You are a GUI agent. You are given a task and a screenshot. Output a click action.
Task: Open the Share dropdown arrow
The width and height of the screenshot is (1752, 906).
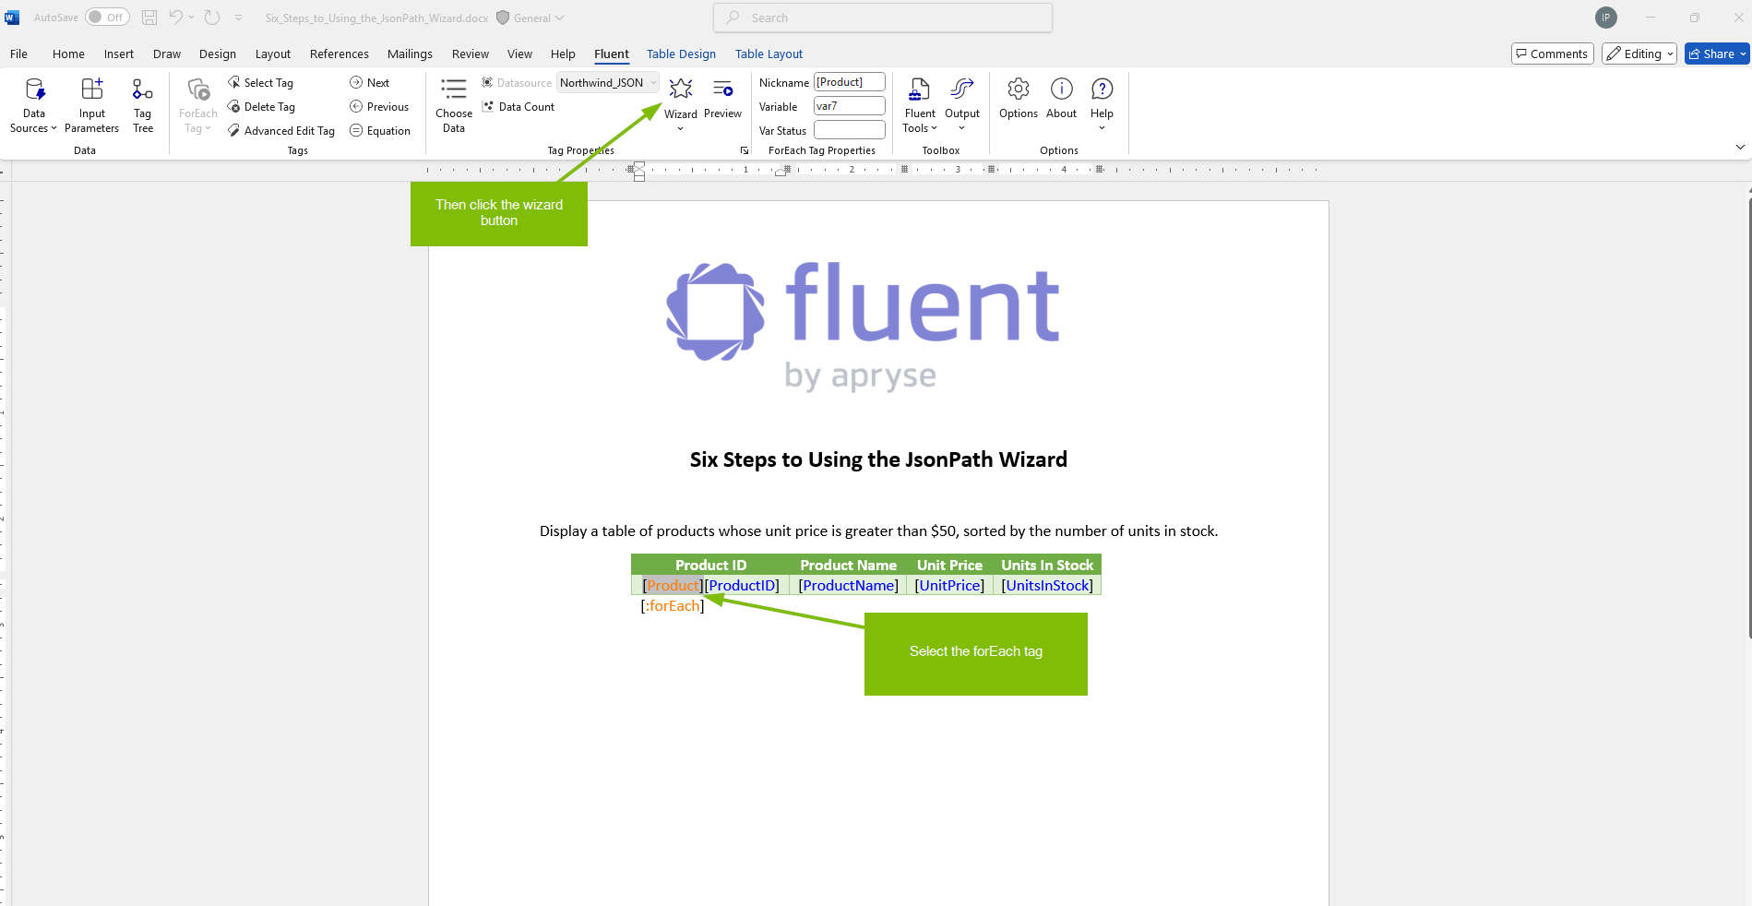pyautogui.click(x=1743, y=54)
